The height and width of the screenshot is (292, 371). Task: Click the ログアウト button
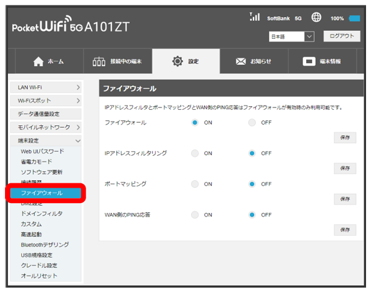click(341, 36)
